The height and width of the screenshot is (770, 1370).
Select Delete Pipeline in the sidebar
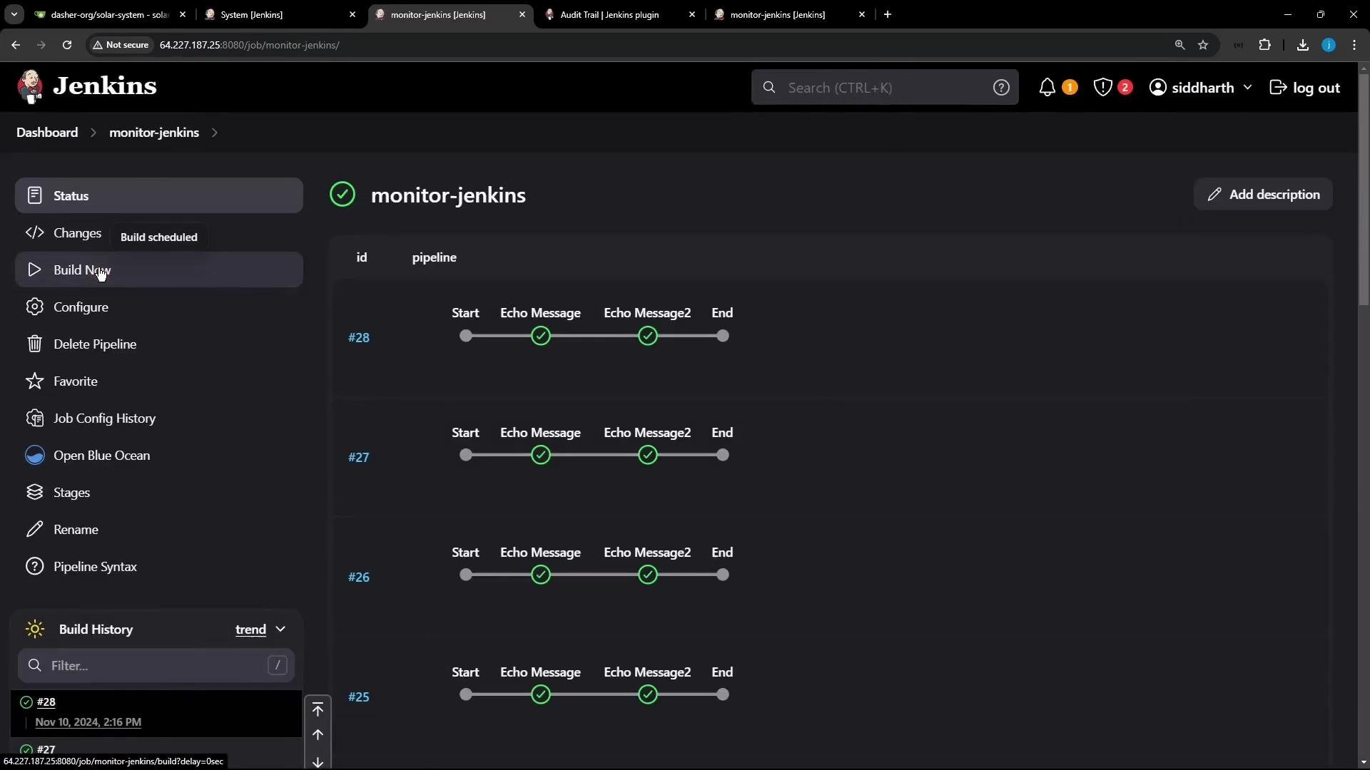[x=159, y=344]
